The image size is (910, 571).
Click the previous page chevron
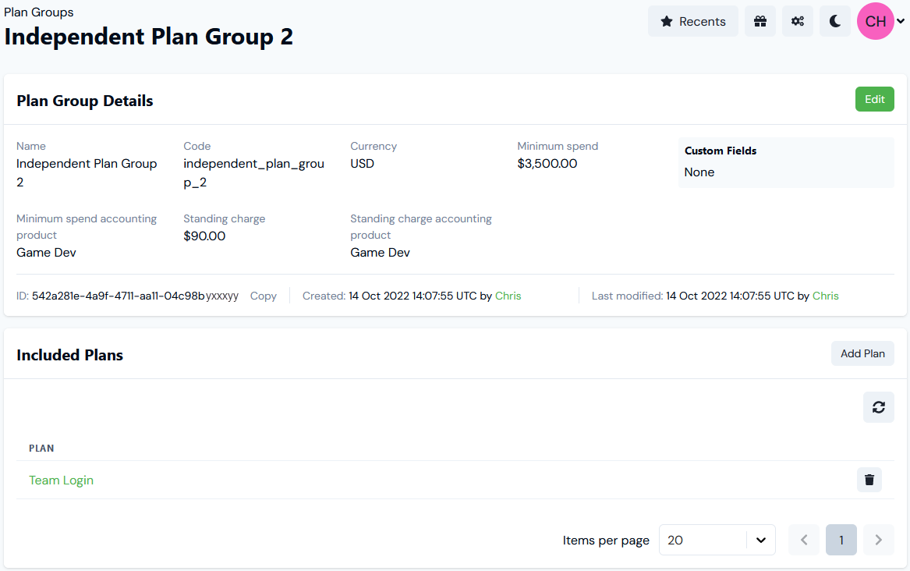804,540
